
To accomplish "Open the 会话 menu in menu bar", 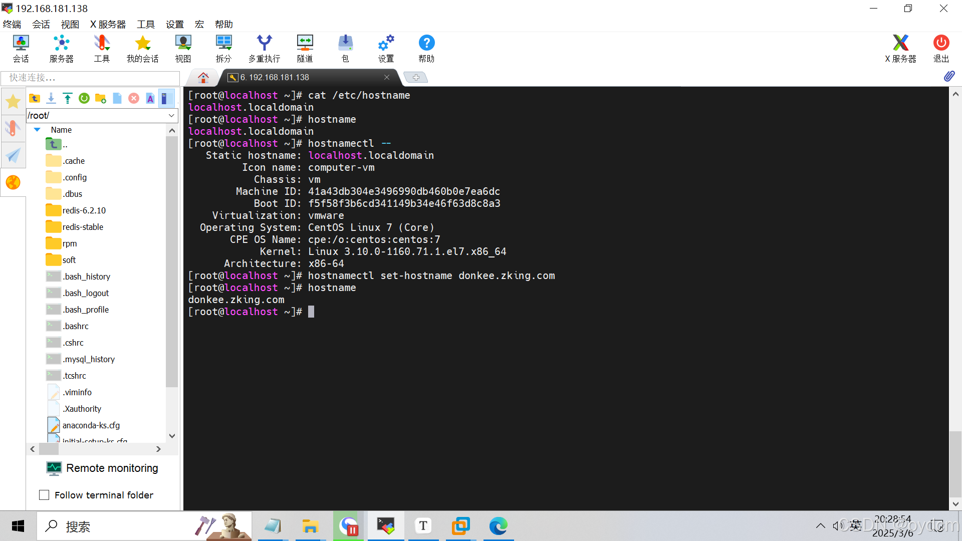I will click(x=41, y=24).
